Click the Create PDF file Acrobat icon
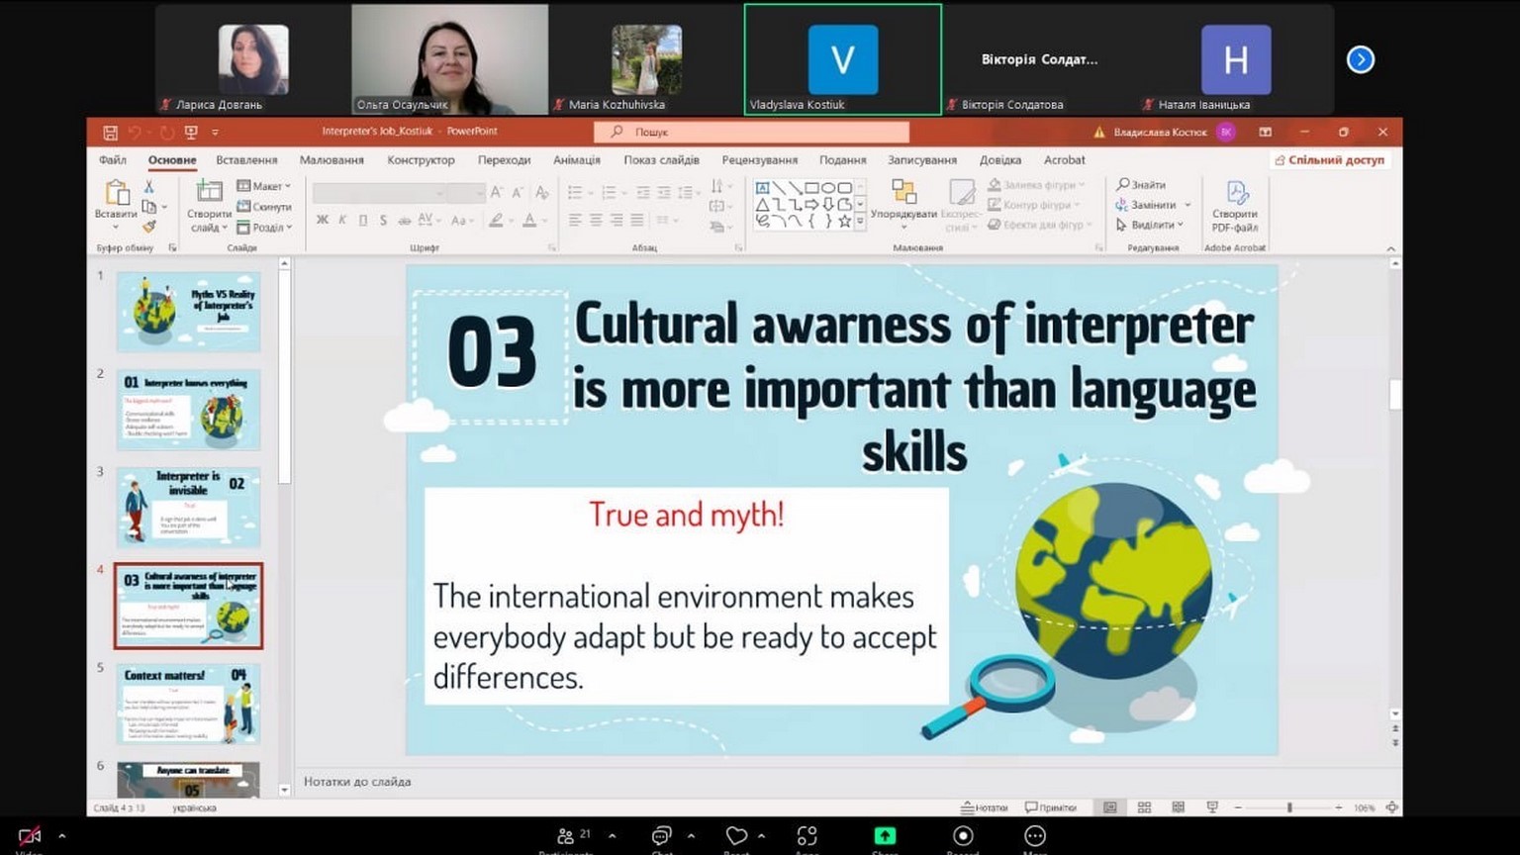The width and height of the screenshot is (1520, 855). [1235, 194]
